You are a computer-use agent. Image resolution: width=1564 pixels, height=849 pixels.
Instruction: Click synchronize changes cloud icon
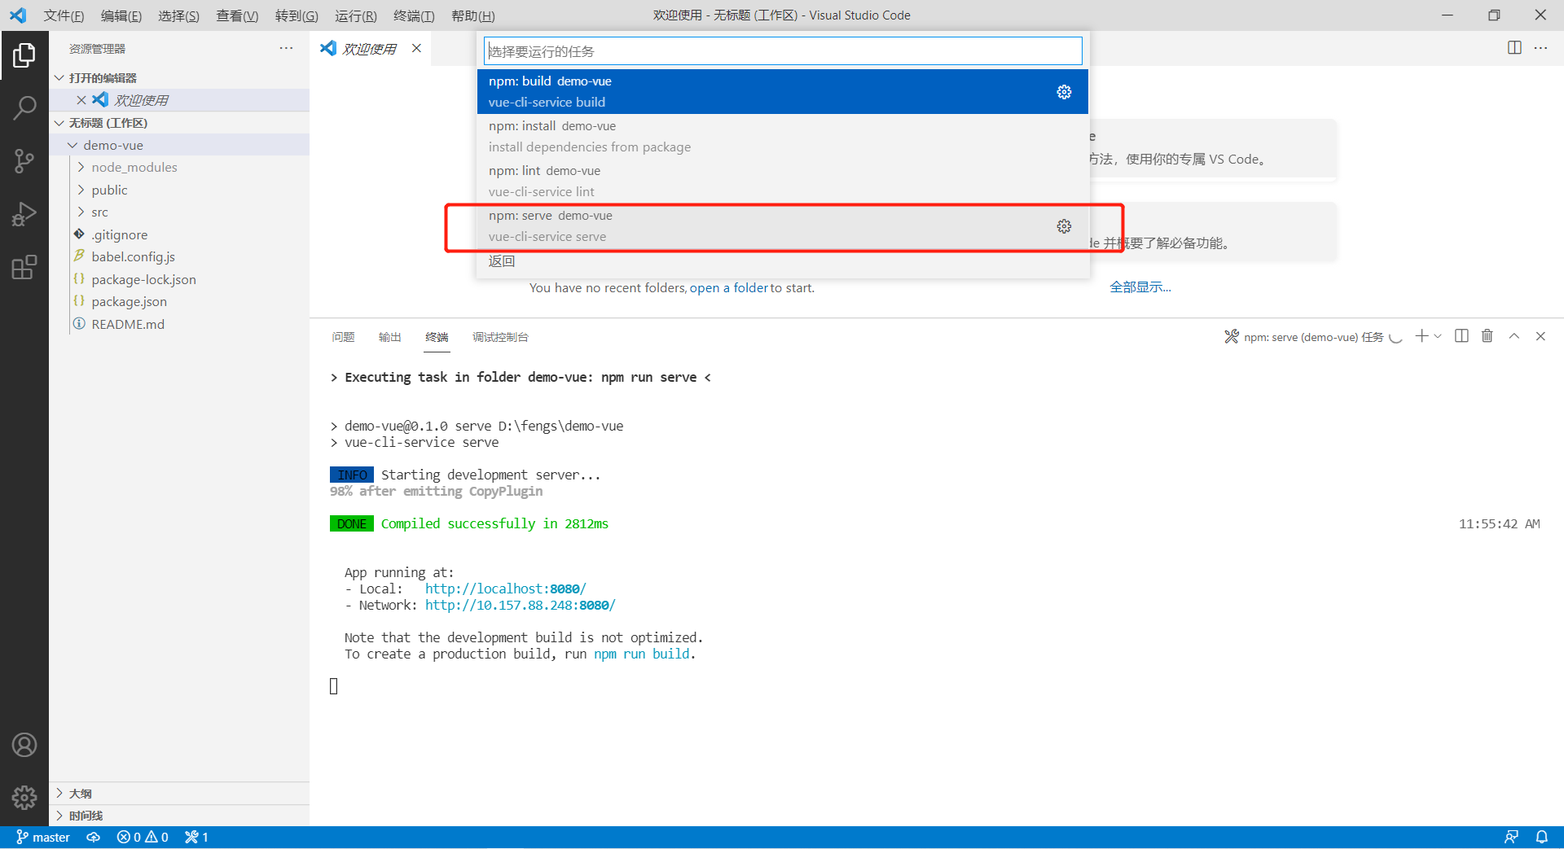(94, 838)
